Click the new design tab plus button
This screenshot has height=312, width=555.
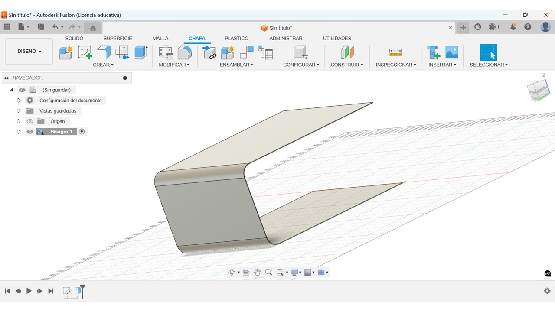(463, 27)
